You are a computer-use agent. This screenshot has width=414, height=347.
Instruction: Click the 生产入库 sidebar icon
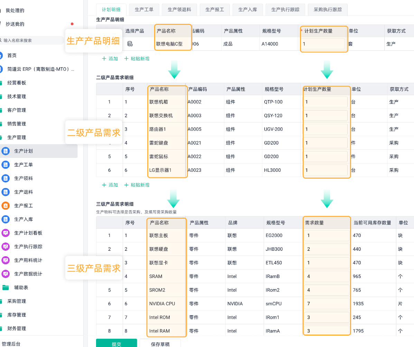pyautogui.click(x=6, y=219)
